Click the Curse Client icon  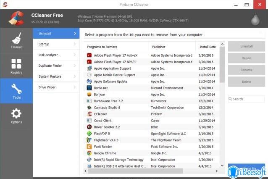(89, 121)
